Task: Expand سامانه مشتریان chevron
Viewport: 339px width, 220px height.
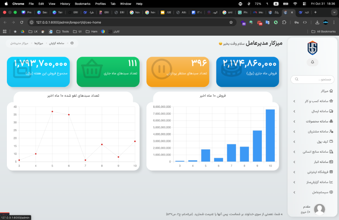Action: click(x=294, y=131)
